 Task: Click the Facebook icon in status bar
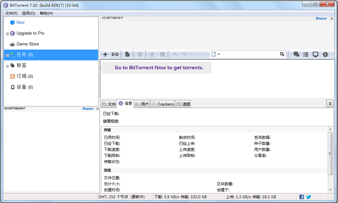(302, 197)
